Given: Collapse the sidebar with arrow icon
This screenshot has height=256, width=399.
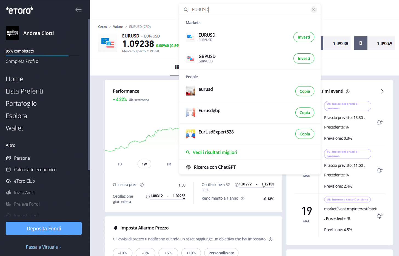Looking at the screenshot, I should [x=78, y=10].
